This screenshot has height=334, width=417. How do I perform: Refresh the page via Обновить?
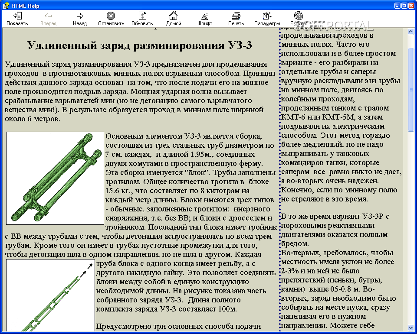[x=142, y=19]
